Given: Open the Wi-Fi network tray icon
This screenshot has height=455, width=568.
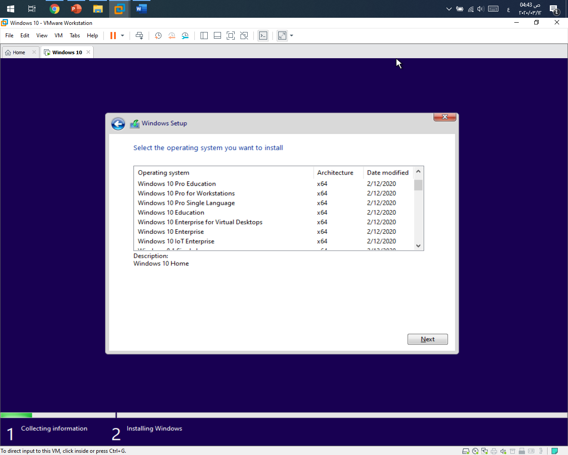Looking at the screenshot, I should pyautogui.click(x=471, y=9).
